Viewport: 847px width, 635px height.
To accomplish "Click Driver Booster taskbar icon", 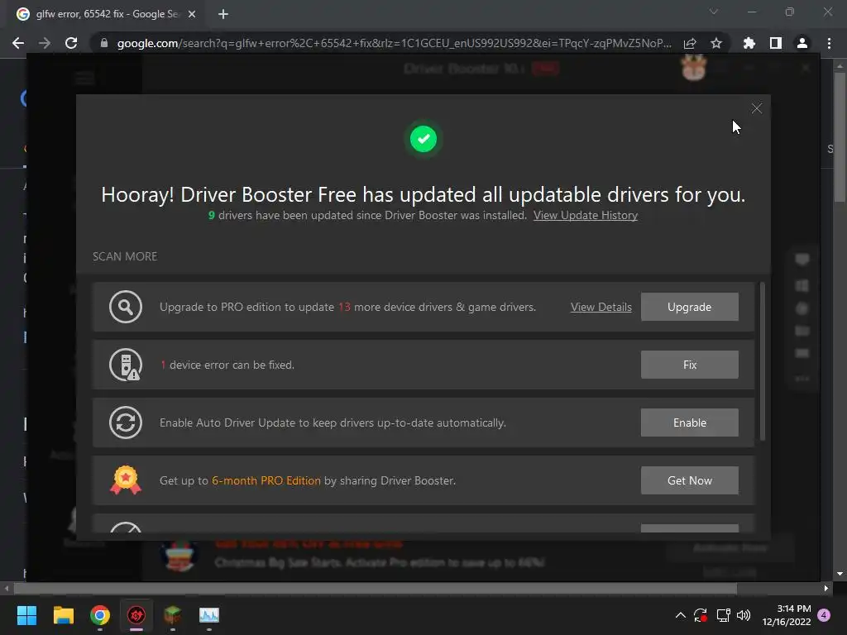I will [136, 615].
